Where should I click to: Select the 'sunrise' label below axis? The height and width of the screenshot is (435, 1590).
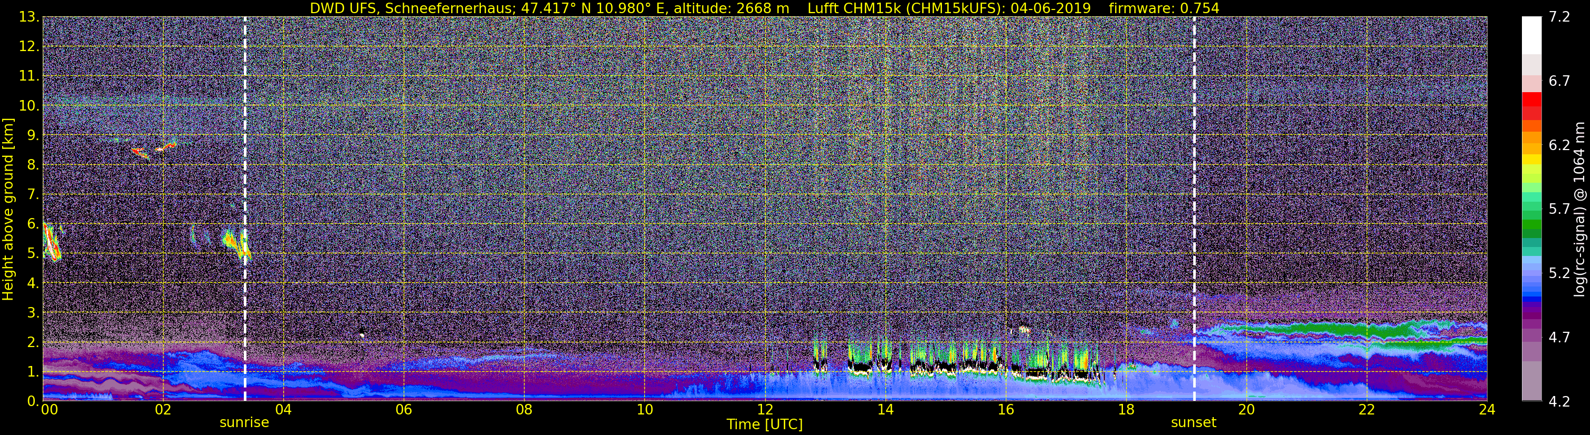(x=244, y=423)
